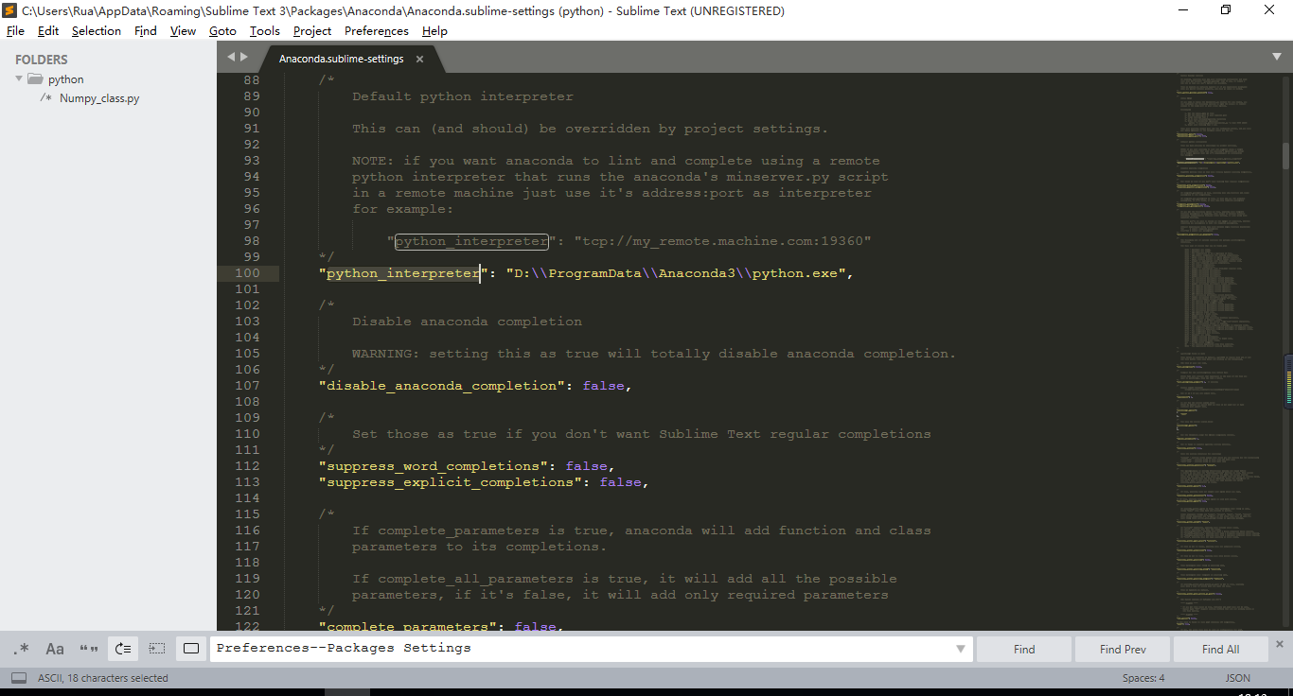The width and height of the screenshot is (1293, 696).
Task: Navigate forward using the right arrow
Action: [243, 57]
